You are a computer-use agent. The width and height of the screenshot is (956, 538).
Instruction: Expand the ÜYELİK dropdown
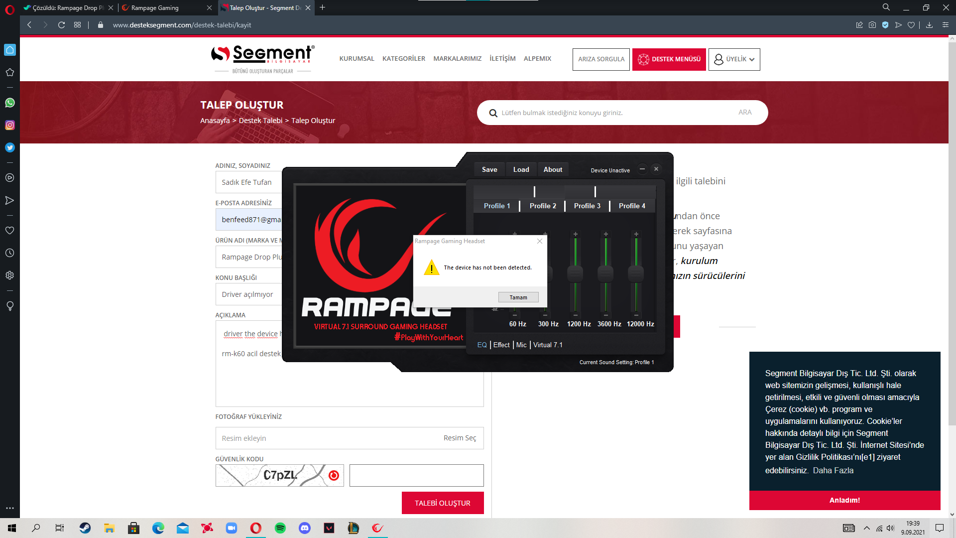click(x=734, y=59)
